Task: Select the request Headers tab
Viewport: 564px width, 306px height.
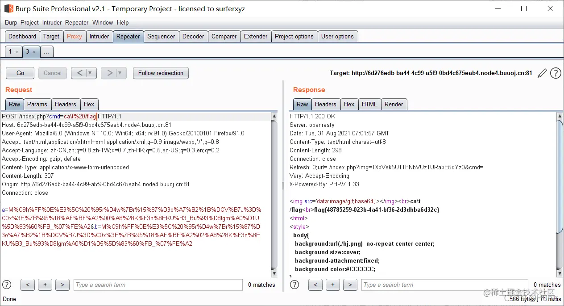Action: tap(66, 104)
